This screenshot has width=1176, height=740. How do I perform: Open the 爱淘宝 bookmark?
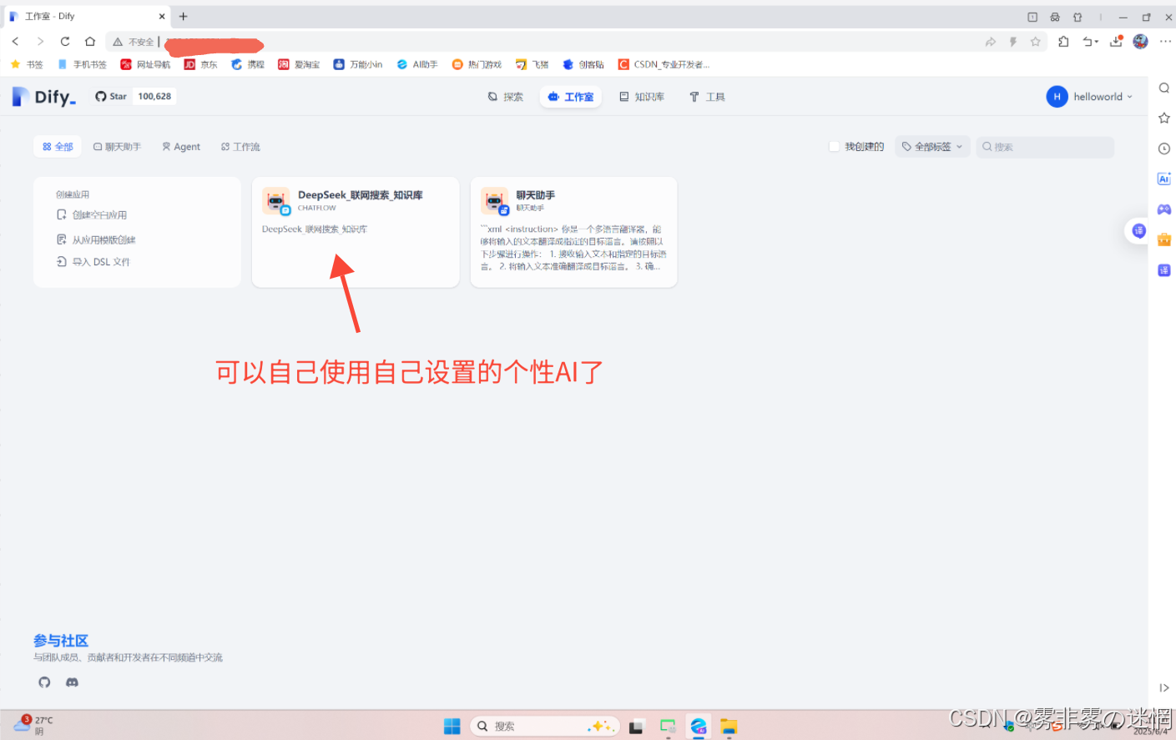pyautogui.click(x=299, y=64)
